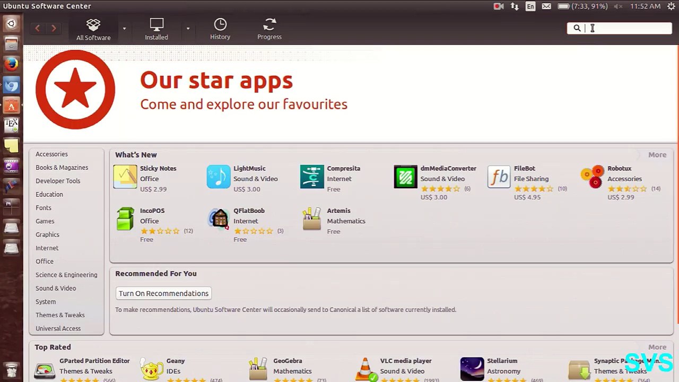
Task: Open the Office category in the sidebar
Action: click(x=45, y=262)
